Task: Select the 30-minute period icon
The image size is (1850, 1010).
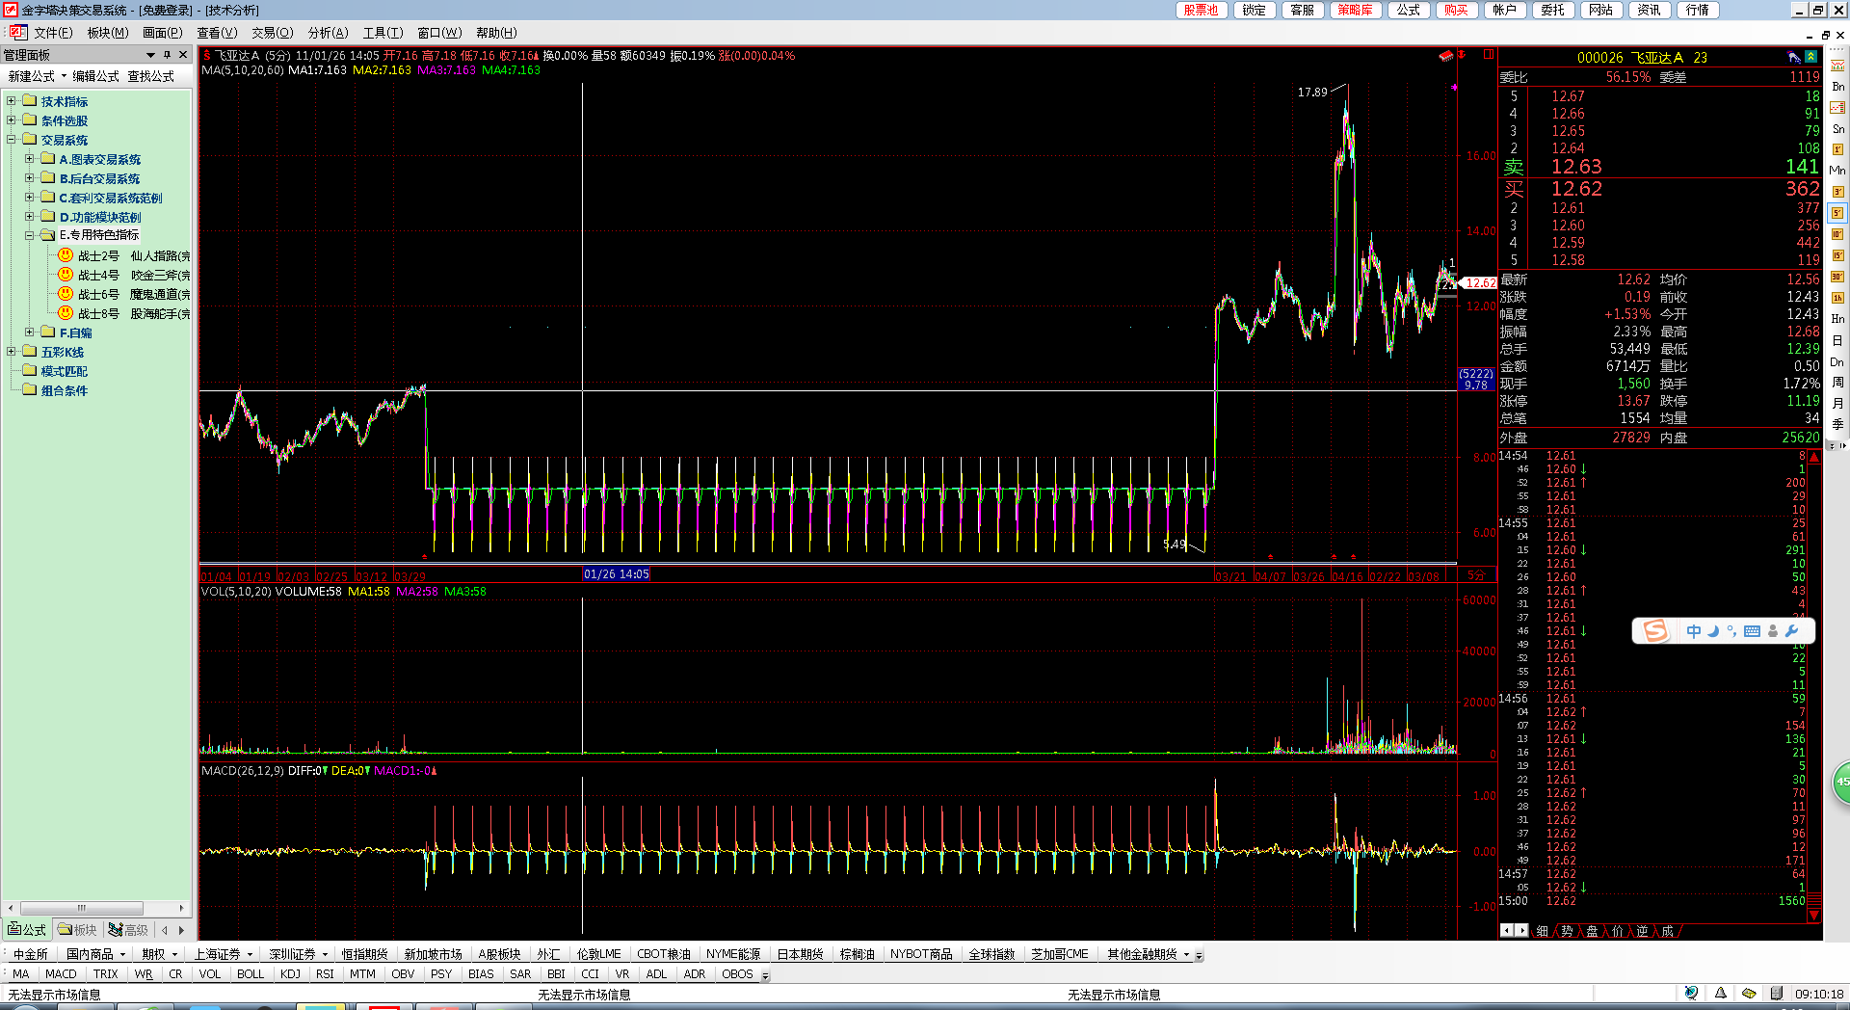Action: (x=1837, y=277)
